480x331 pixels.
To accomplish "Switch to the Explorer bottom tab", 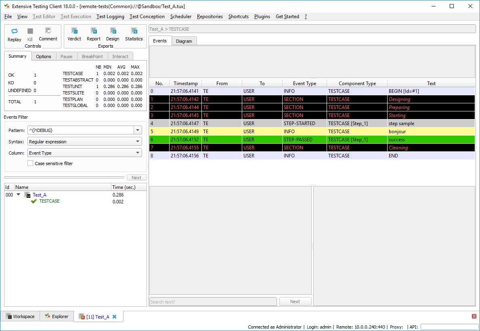I will (x=57, y=316).
